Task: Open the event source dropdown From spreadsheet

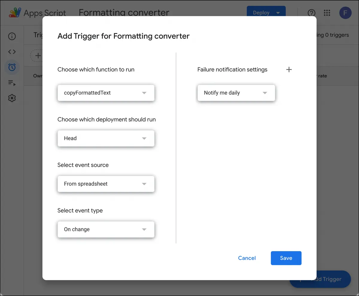Action: click(x=106, y=184)
